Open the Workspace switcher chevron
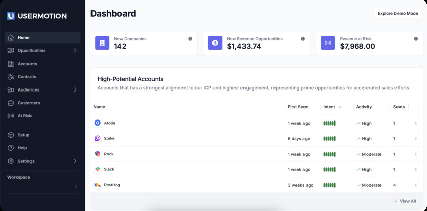427x211 pixels. [x=75, y=186]
